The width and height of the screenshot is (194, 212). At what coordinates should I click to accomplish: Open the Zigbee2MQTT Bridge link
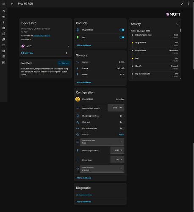click(42, 36)
